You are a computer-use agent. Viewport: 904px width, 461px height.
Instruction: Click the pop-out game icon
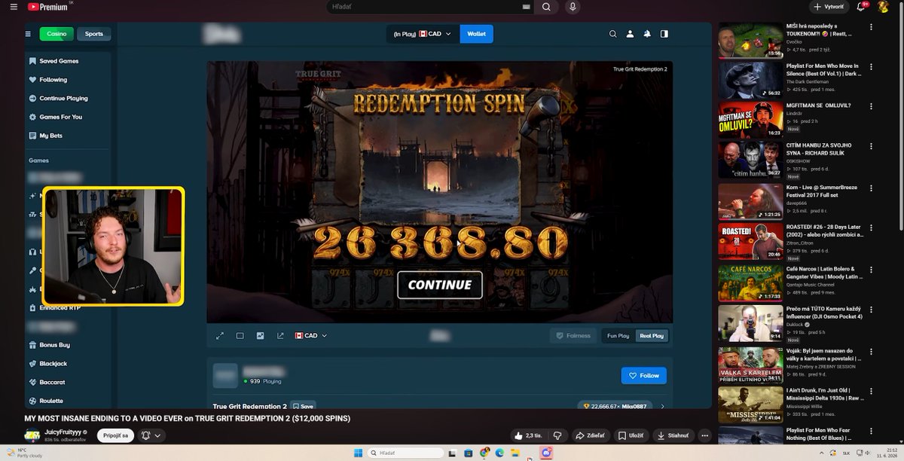280,336
